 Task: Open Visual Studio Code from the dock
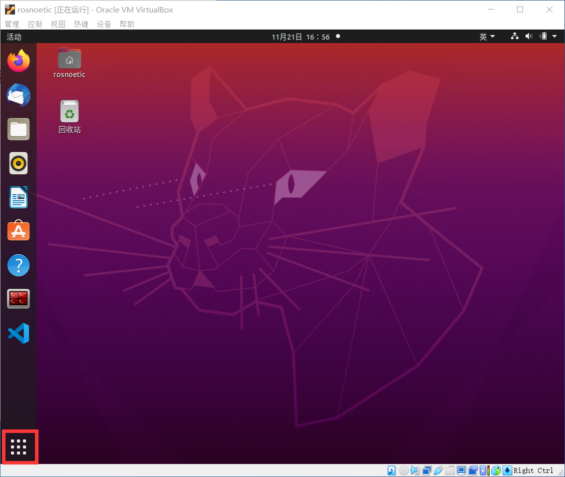18,333
